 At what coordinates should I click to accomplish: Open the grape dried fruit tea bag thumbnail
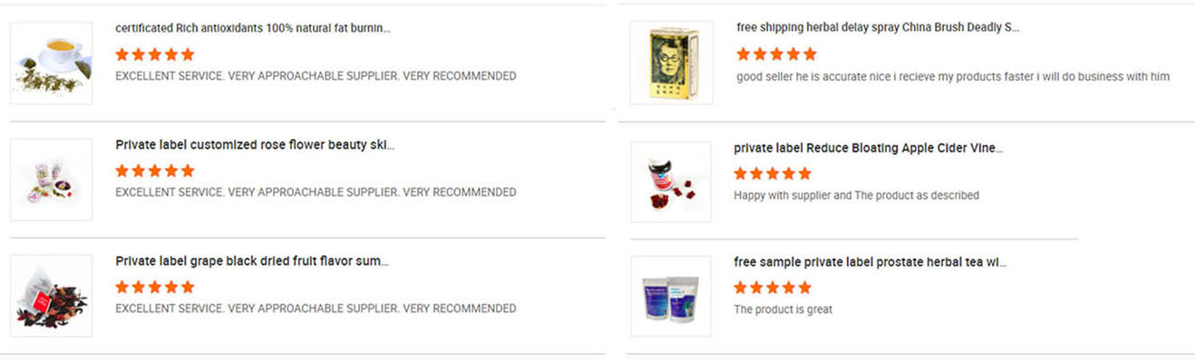click(51, 296)
